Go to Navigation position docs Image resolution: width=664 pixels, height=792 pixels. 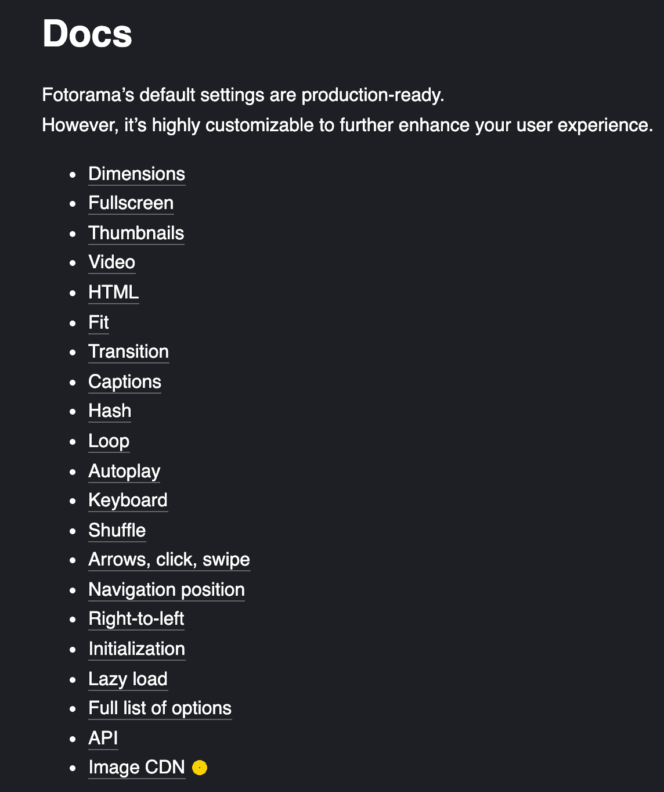[167, 590]
